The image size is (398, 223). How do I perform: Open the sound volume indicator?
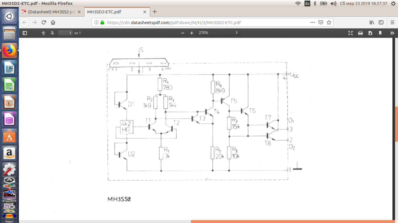tap(334, 3)
